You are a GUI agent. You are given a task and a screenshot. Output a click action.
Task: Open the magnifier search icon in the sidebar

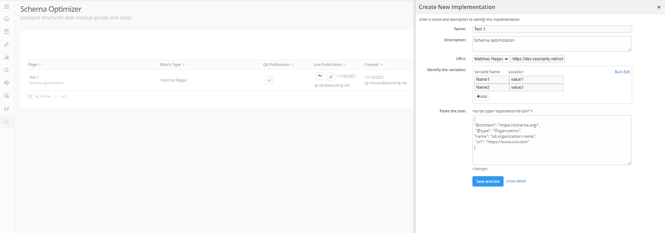[x=7, y=70]
